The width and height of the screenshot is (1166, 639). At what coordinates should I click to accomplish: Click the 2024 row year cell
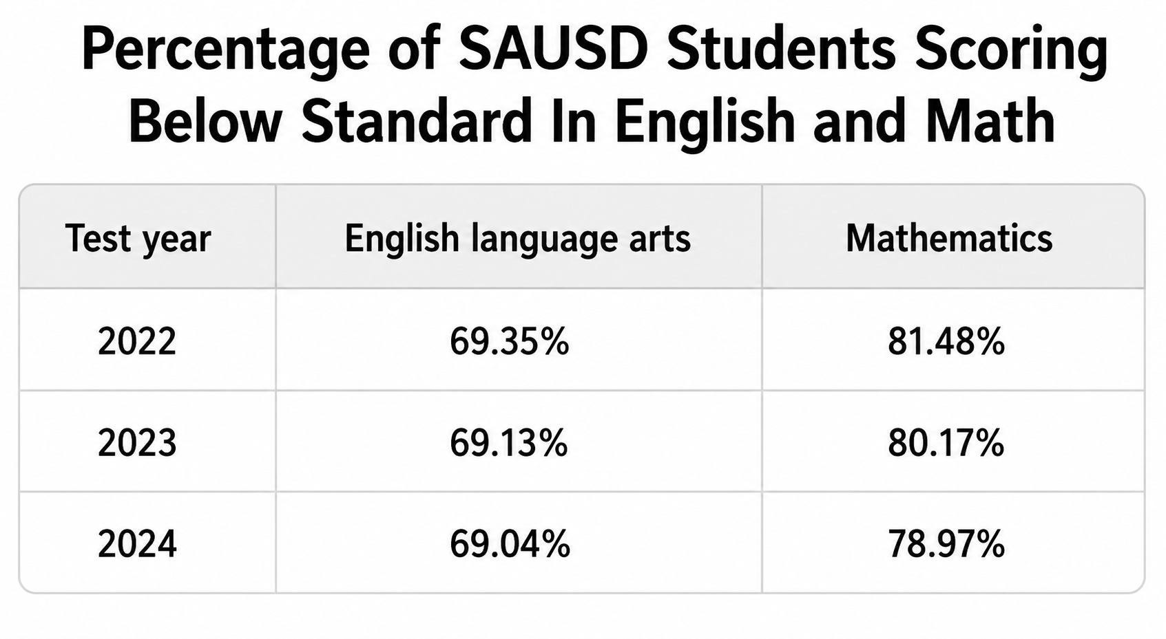click(137, 544)
